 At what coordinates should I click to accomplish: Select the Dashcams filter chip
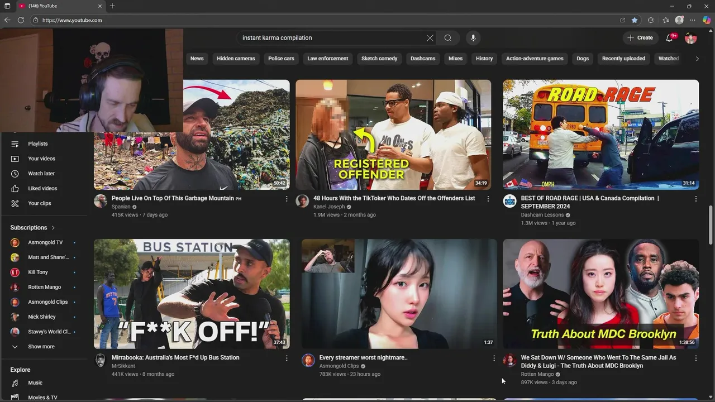423,59
